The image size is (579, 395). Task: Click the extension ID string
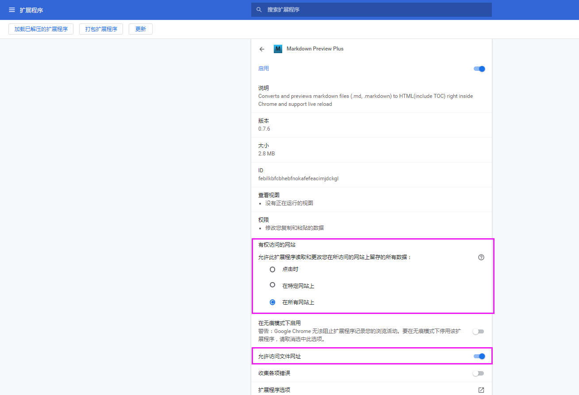[x=299, y=178]
